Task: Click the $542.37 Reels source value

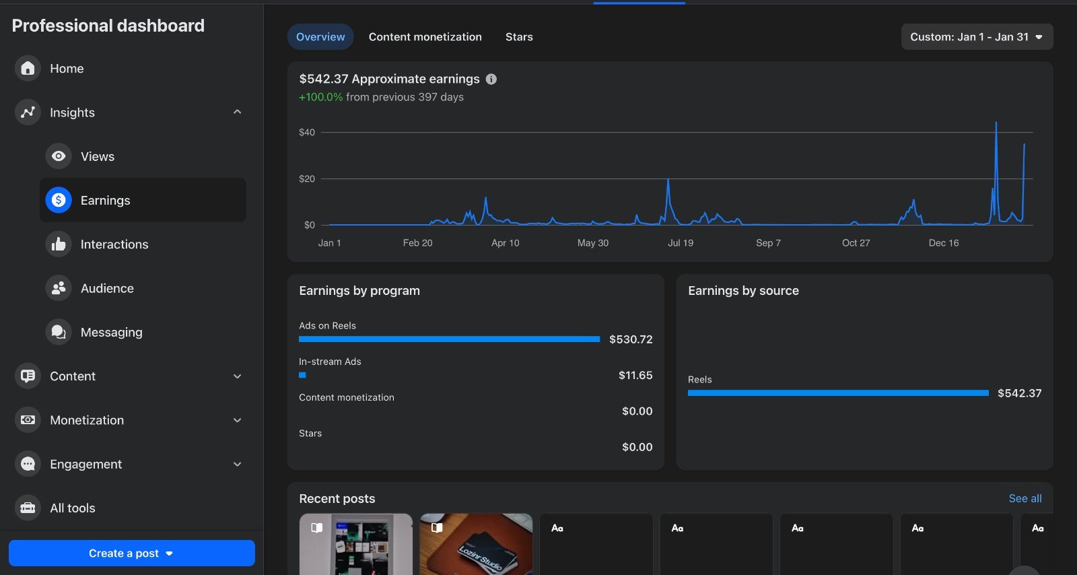Action: (1019, 393)
